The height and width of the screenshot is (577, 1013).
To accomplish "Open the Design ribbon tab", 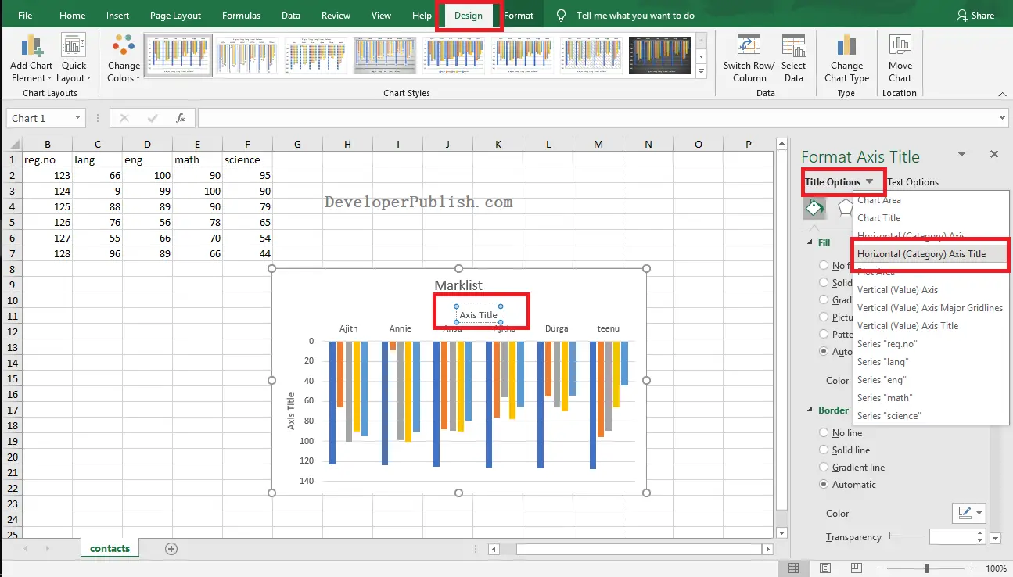I will click(x=469, y=16).
